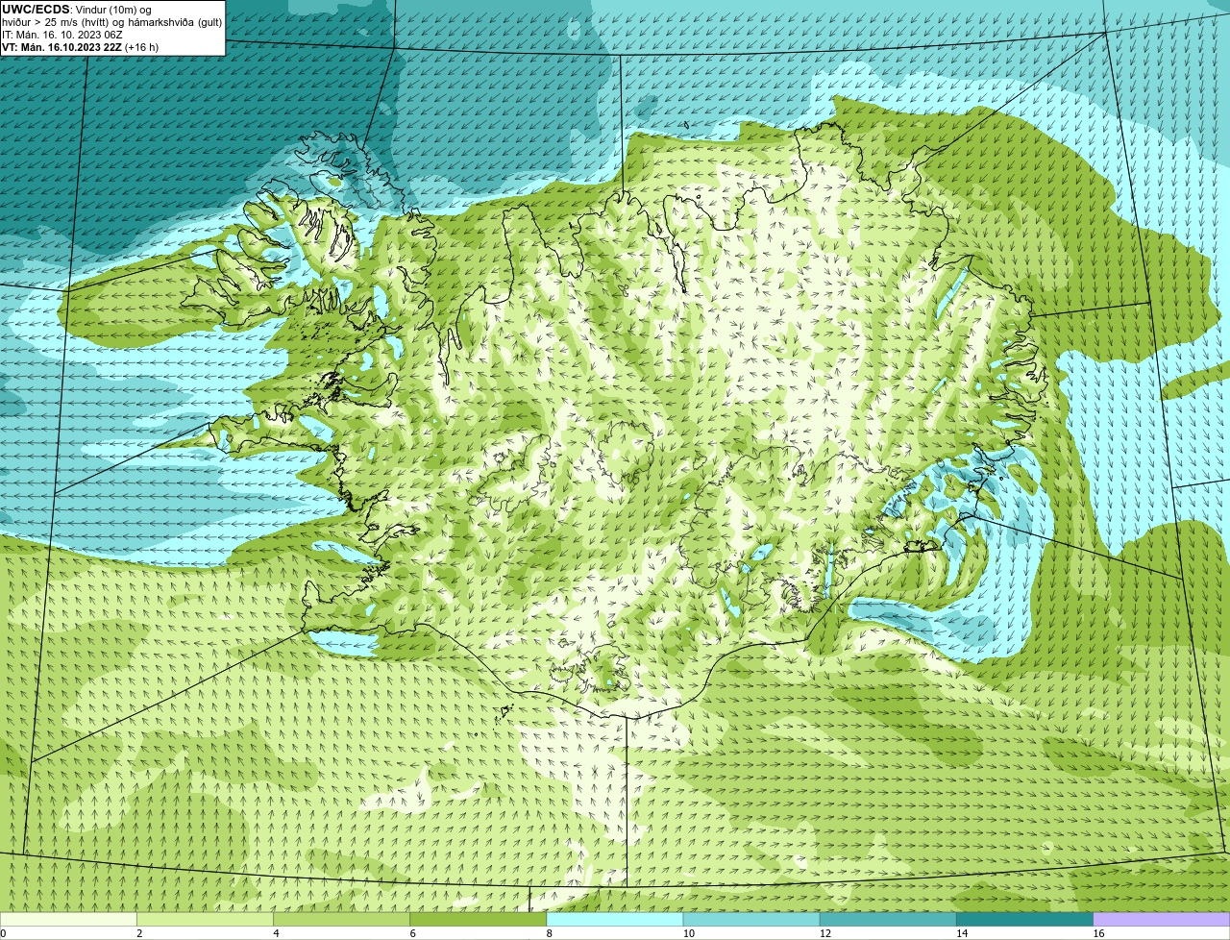This screenshot has height=940, width=1230.
Task: Click the aqua 10–12 legend swatch
Action: tap(751, 919)
